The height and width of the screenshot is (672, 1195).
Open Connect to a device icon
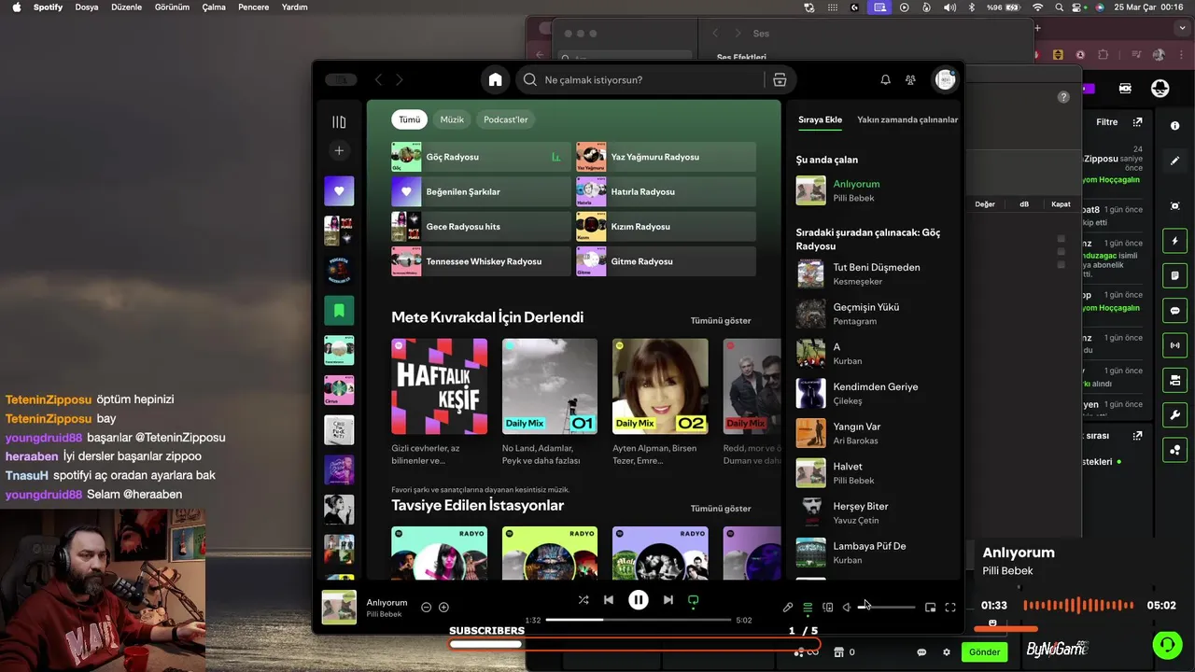click(x=827, y=608)
